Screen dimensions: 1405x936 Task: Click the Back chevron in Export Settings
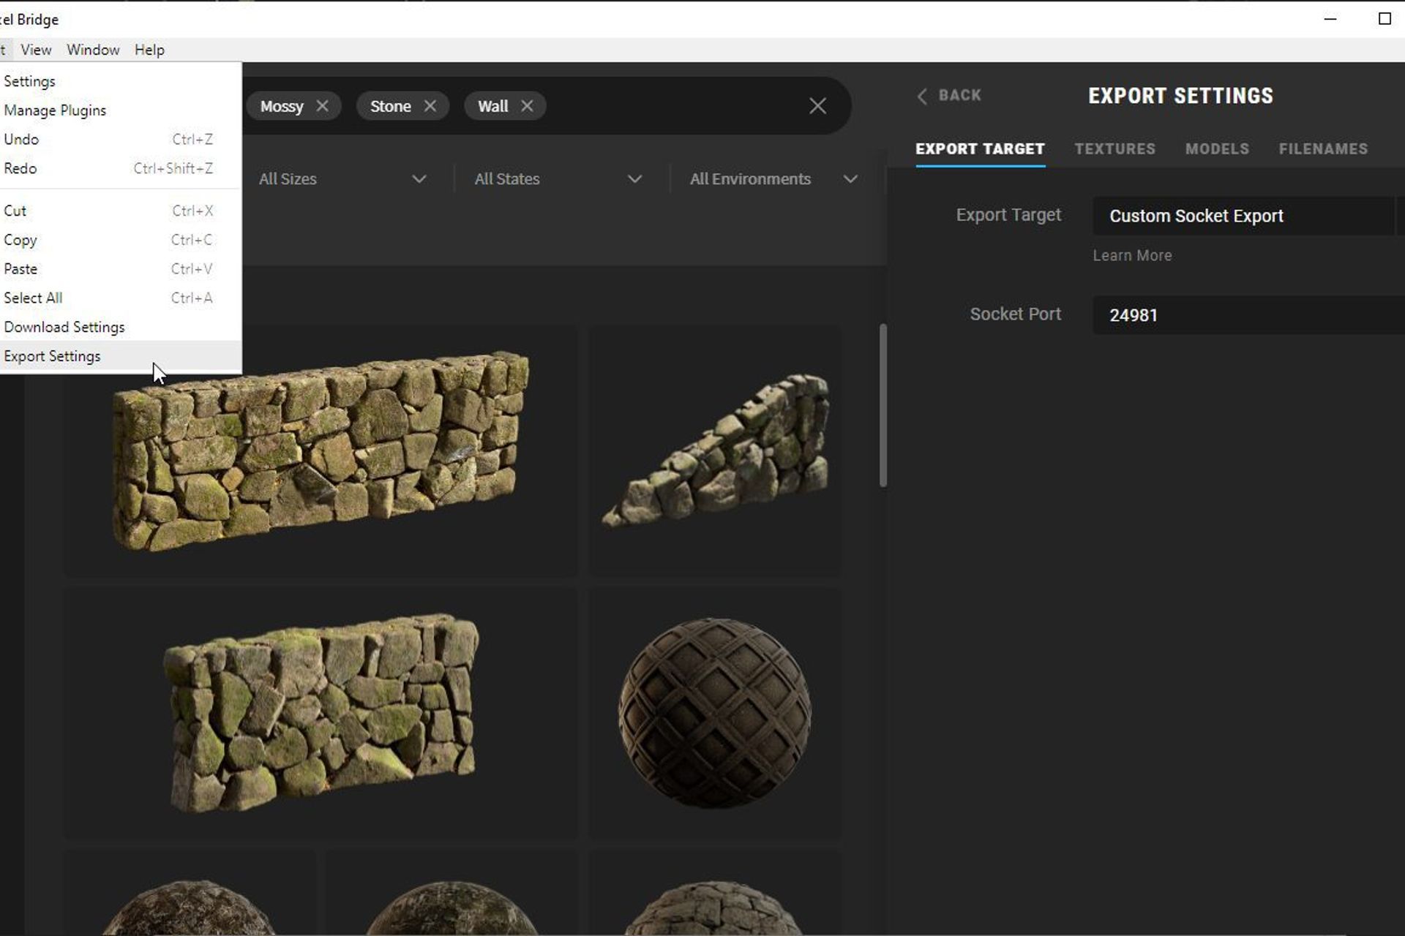923,96
